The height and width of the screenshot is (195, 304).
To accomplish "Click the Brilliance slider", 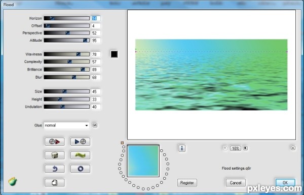I will pos(67,70).
